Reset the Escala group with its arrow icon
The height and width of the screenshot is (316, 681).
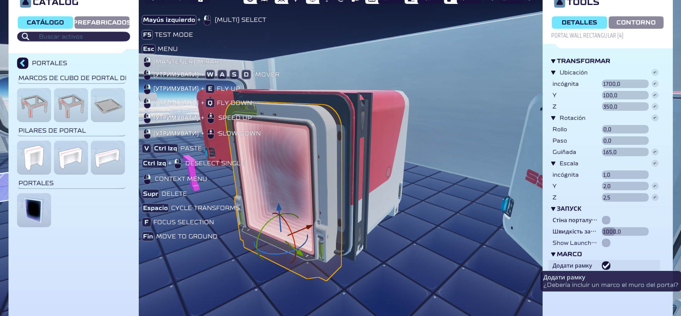click(x=655, y=163)
